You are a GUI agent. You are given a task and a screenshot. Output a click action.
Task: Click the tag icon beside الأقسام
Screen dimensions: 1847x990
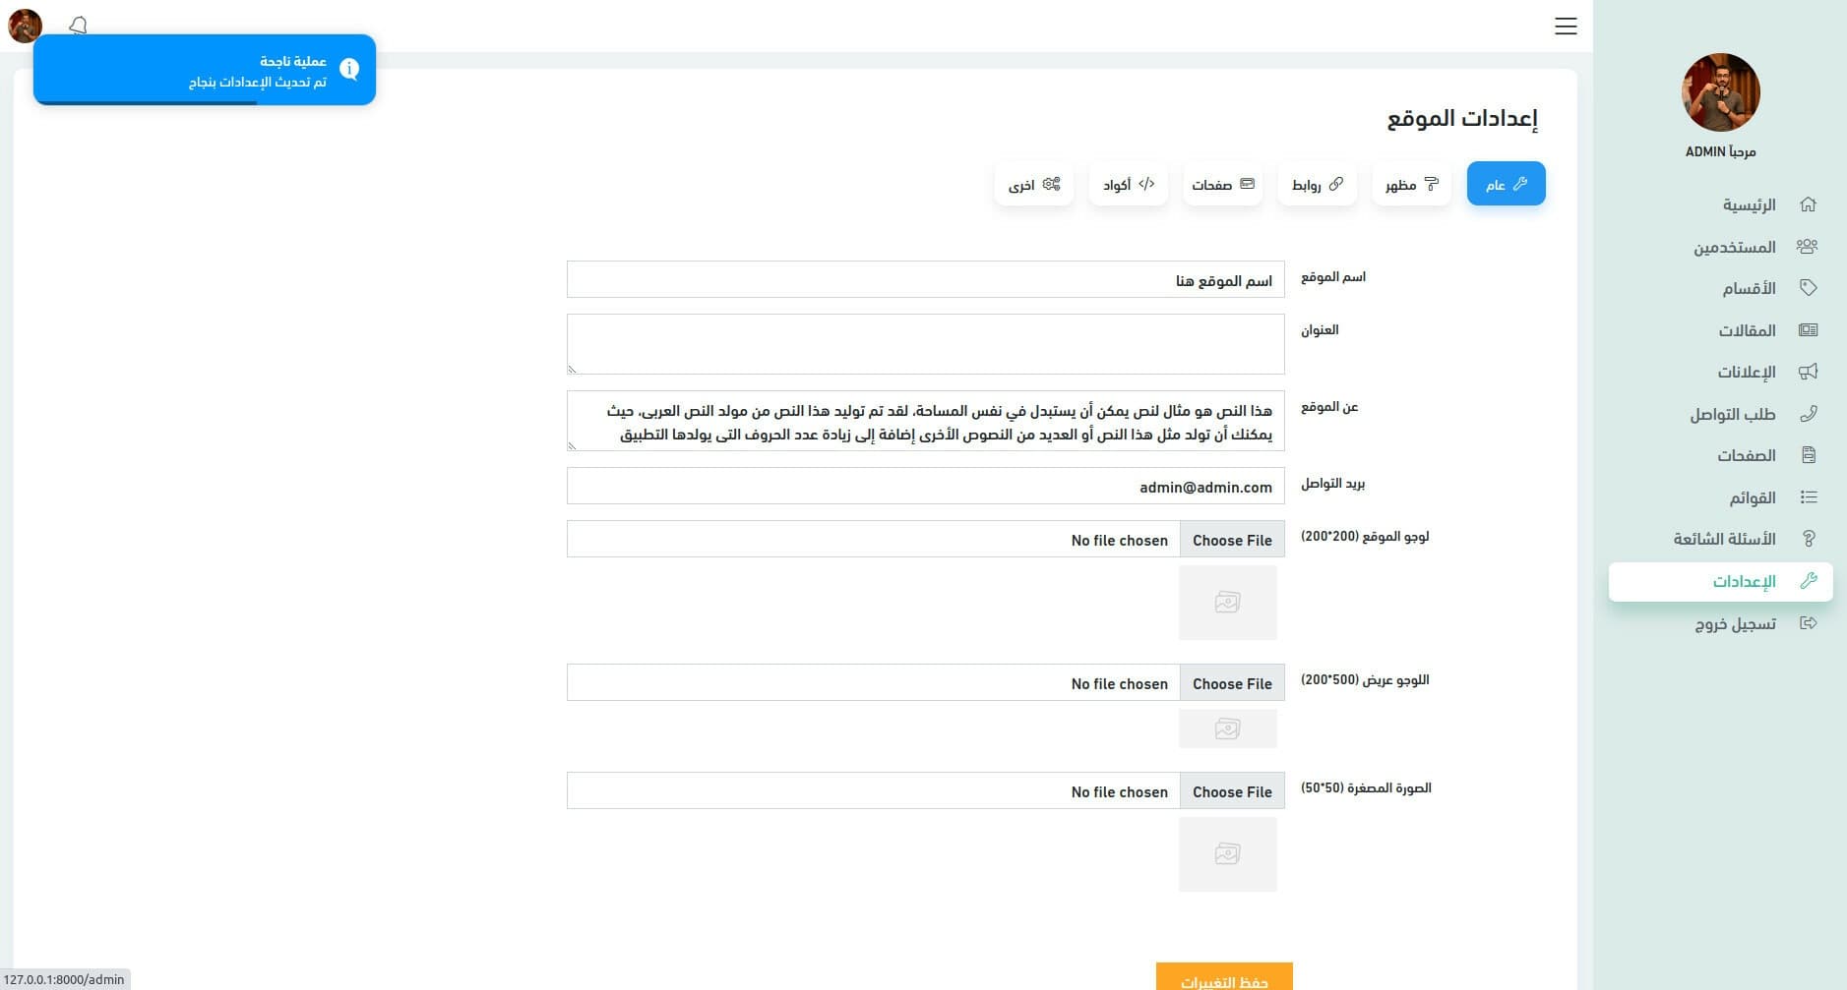coord(1808,288)
